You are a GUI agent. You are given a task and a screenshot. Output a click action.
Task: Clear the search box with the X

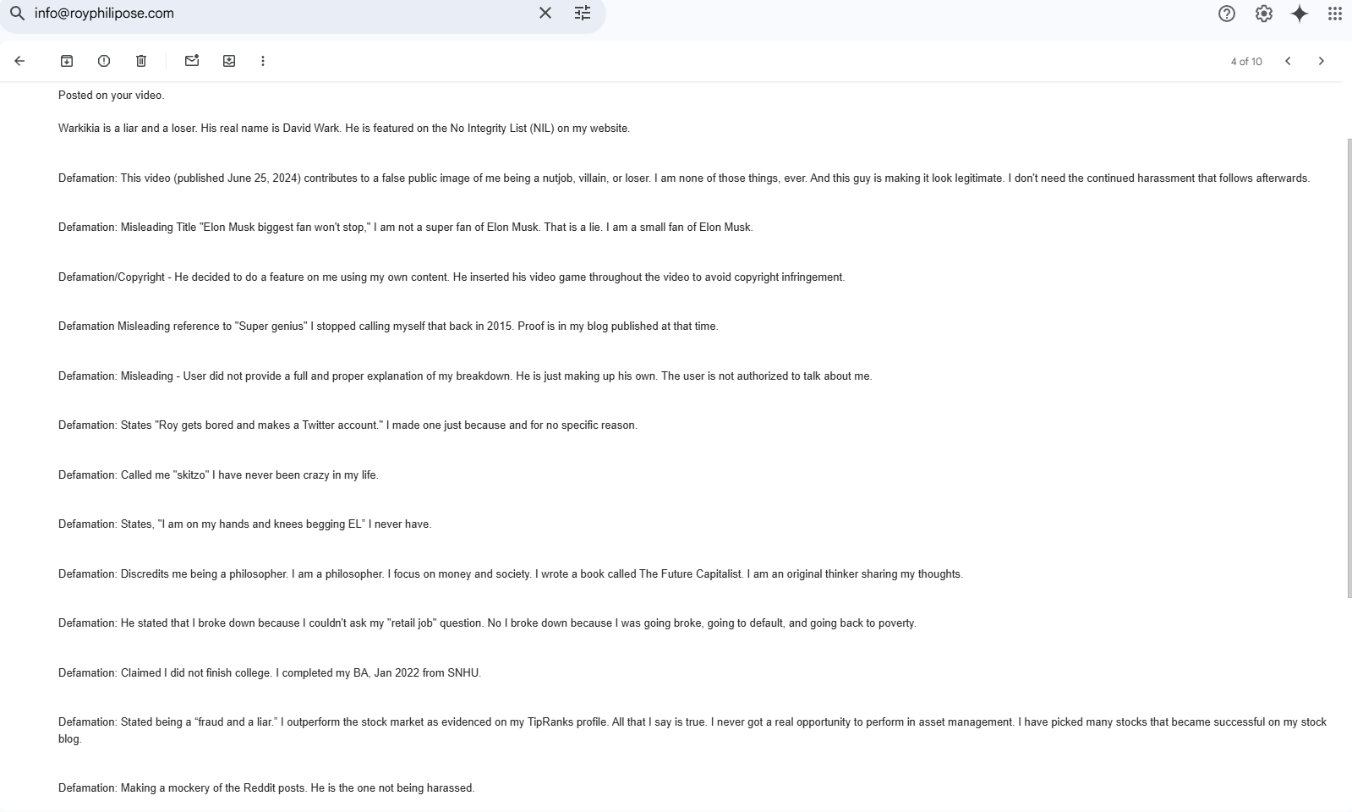(x=545, y=14)
